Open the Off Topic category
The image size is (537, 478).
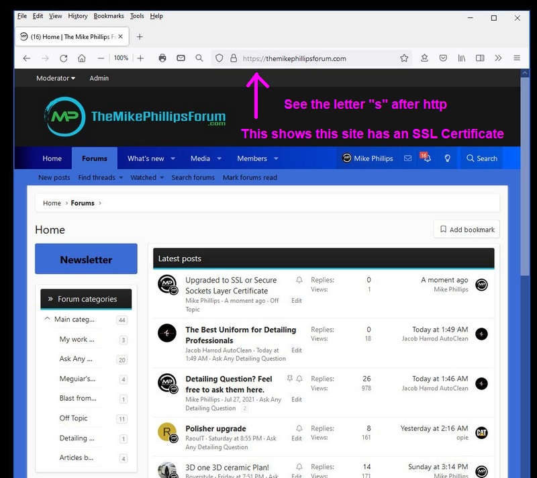click(x=73, y=418)
